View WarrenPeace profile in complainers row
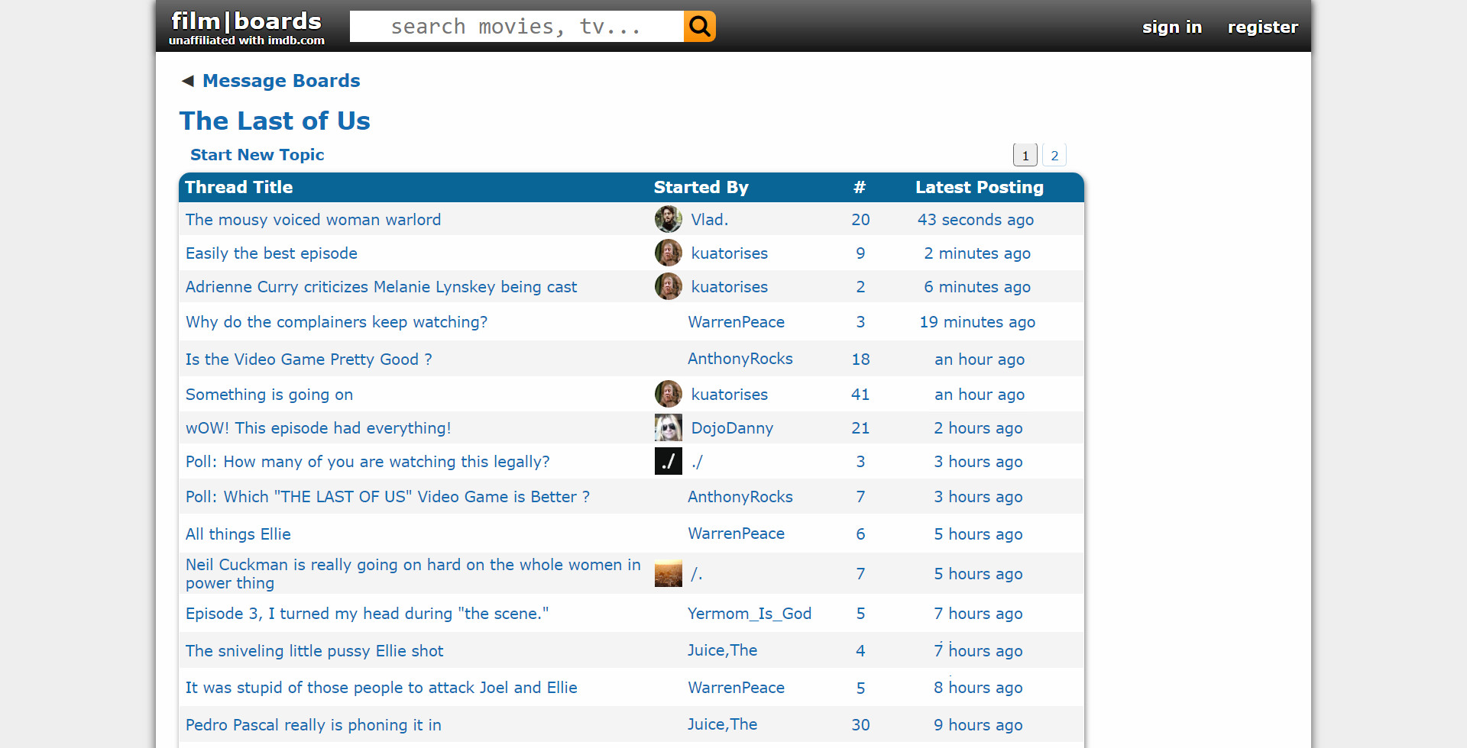The height and width of the screenshot is (748, 1467). coord(736,322)
